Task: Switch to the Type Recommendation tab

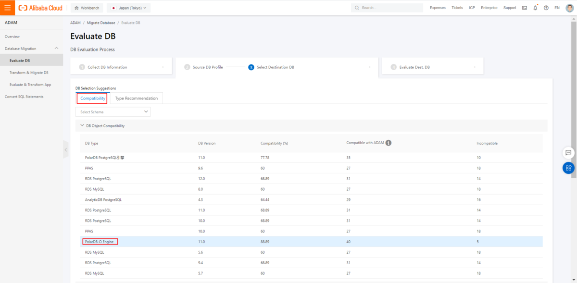Action: tap(137, 98)
